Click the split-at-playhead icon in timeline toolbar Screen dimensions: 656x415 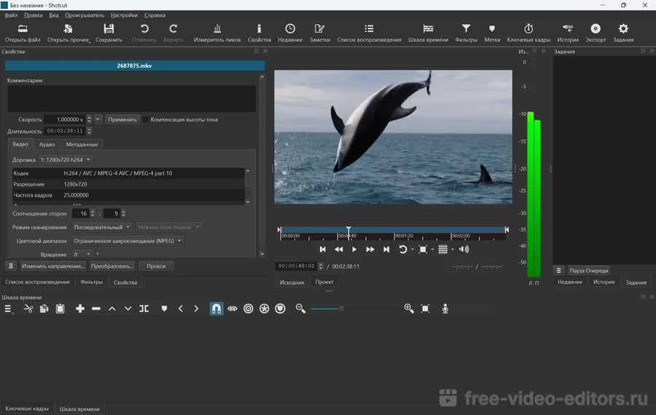tap(144, 309)
